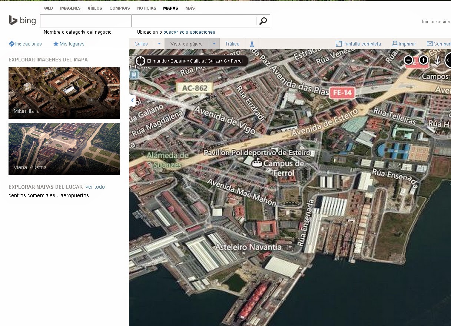The height and width of the screenshot is (326, 451).
Task: Switch to Calles map view
Action: click(x=141, y=44)
